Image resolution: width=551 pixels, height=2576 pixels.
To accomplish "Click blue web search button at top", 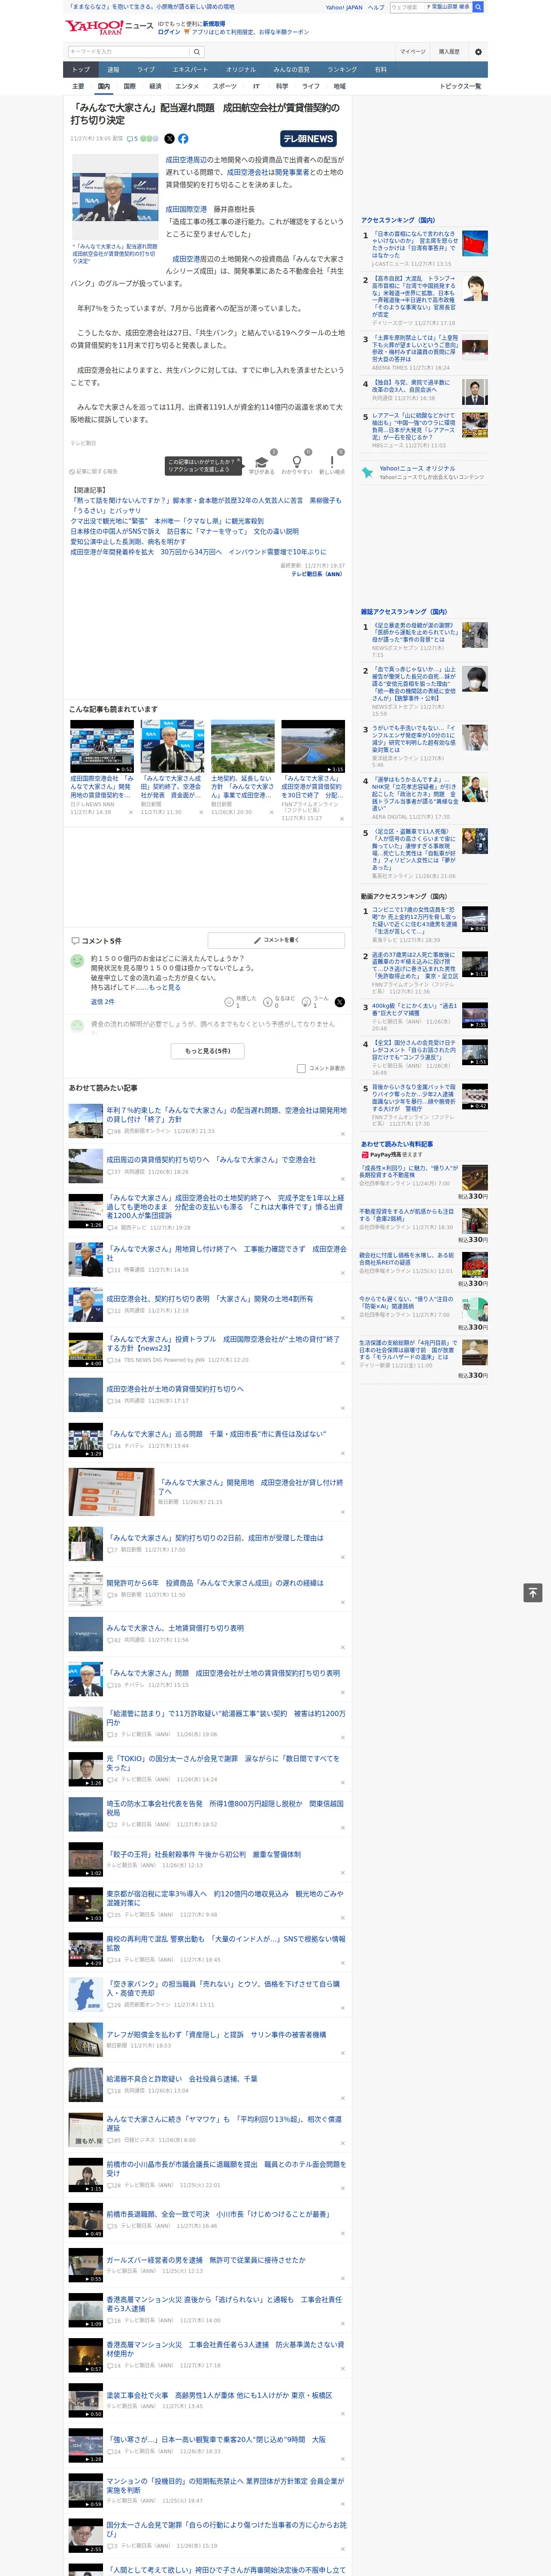I will (x=478, y=7).
